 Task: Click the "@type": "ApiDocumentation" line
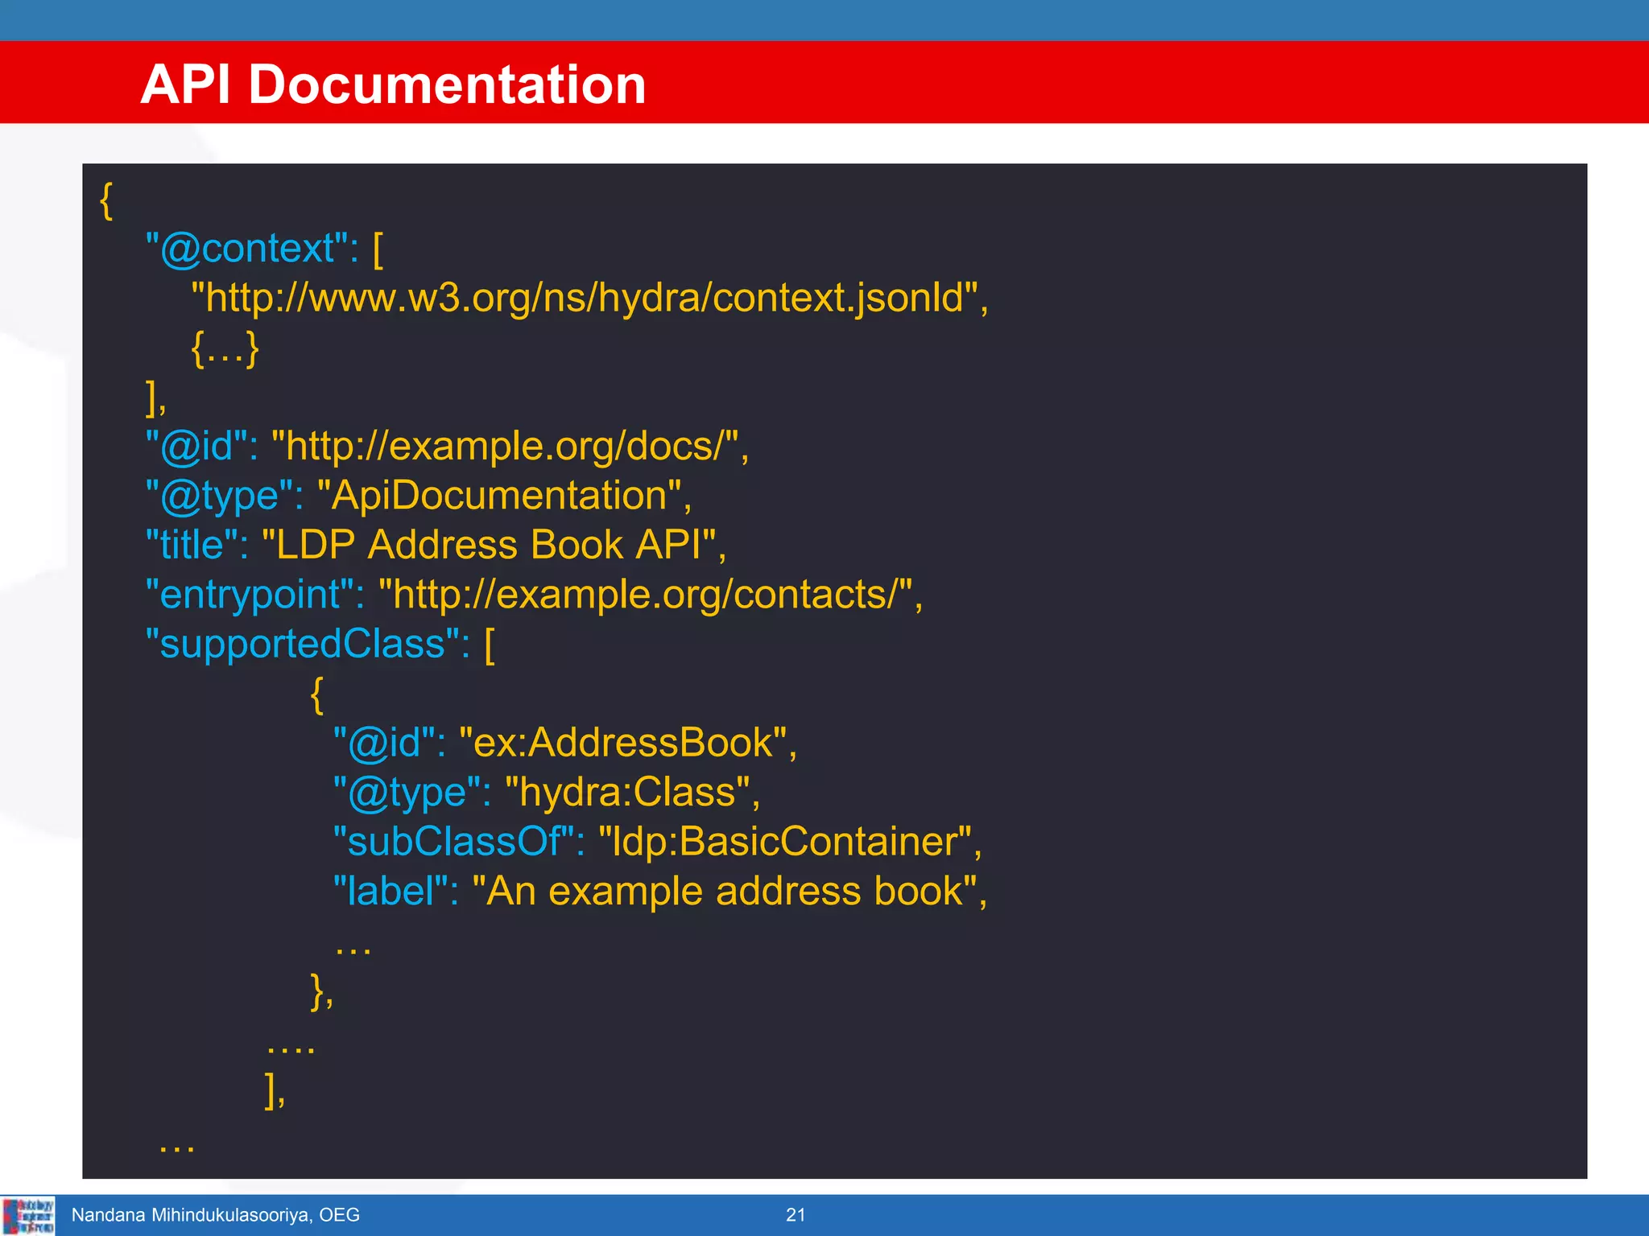[x=419, y=496]
